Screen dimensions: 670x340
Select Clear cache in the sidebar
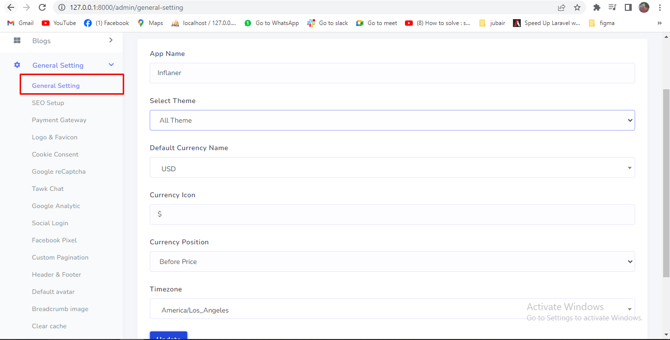(49, 326)
